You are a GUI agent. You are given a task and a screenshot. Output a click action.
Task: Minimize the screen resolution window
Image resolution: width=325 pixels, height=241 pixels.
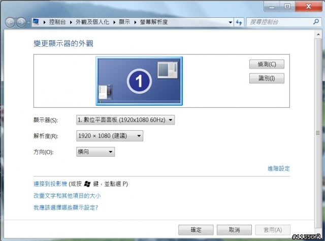coord(272,7)
